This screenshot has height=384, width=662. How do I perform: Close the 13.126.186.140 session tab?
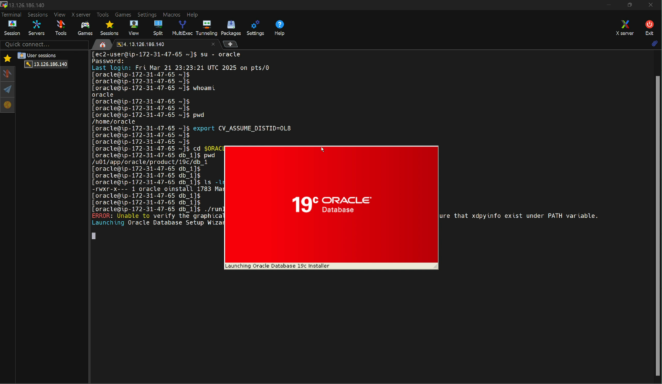tap(213, 45)
